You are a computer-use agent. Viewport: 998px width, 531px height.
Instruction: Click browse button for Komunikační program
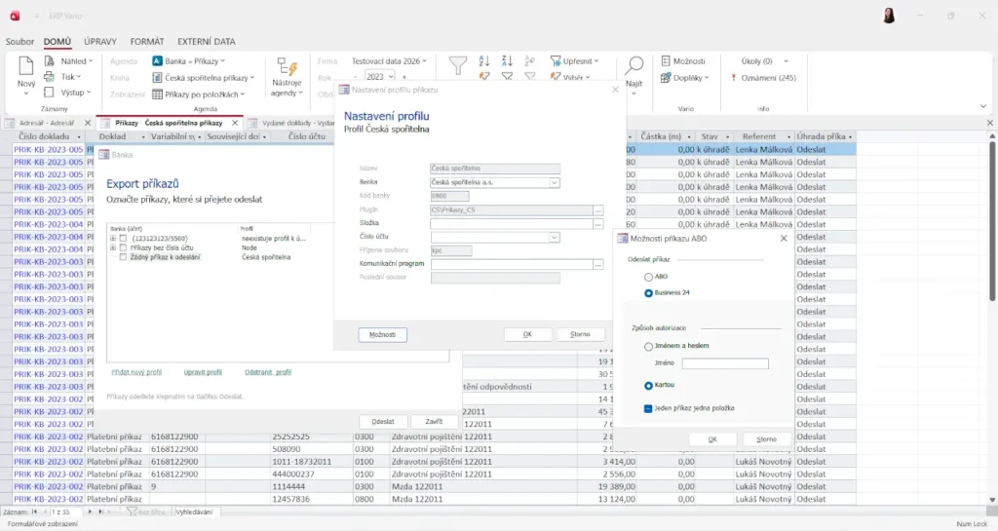(x=598, y=264)
